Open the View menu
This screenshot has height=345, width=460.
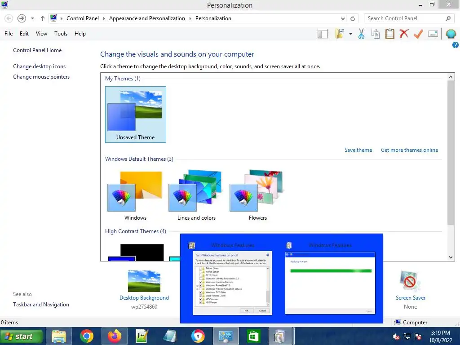tap(41, 34)
